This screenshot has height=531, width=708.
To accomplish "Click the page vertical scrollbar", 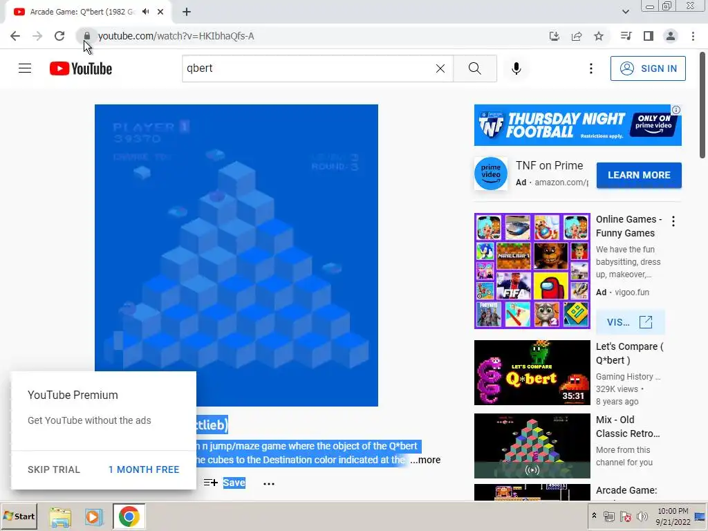I will [702, 105].
